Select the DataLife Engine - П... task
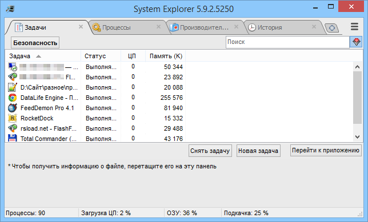This screenshot has width=368, height=222. 49,98
